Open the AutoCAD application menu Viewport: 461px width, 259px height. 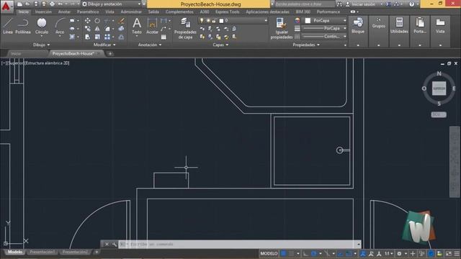(6, 6)
